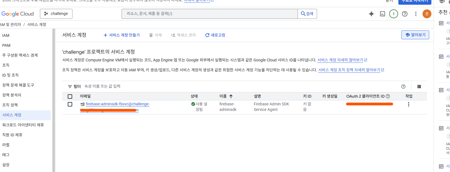Click 서비스 계정 만들기 button
Screen dimensions: 450x172
(x=122, y=35)
